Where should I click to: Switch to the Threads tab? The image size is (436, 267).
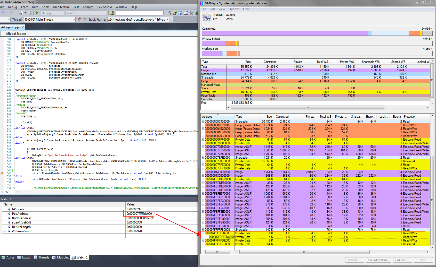[x=41, y=257]
